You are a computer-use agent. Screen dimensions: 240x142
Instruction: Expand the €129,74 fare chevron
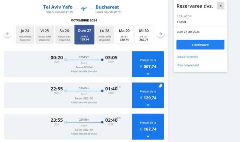(x=148, y=105)
